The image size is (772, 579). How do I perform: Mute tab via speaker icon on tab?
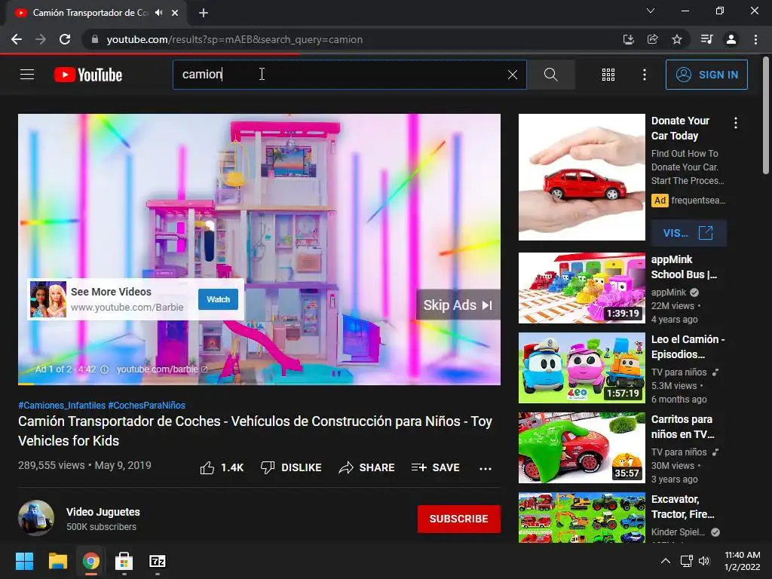(158, 13)
